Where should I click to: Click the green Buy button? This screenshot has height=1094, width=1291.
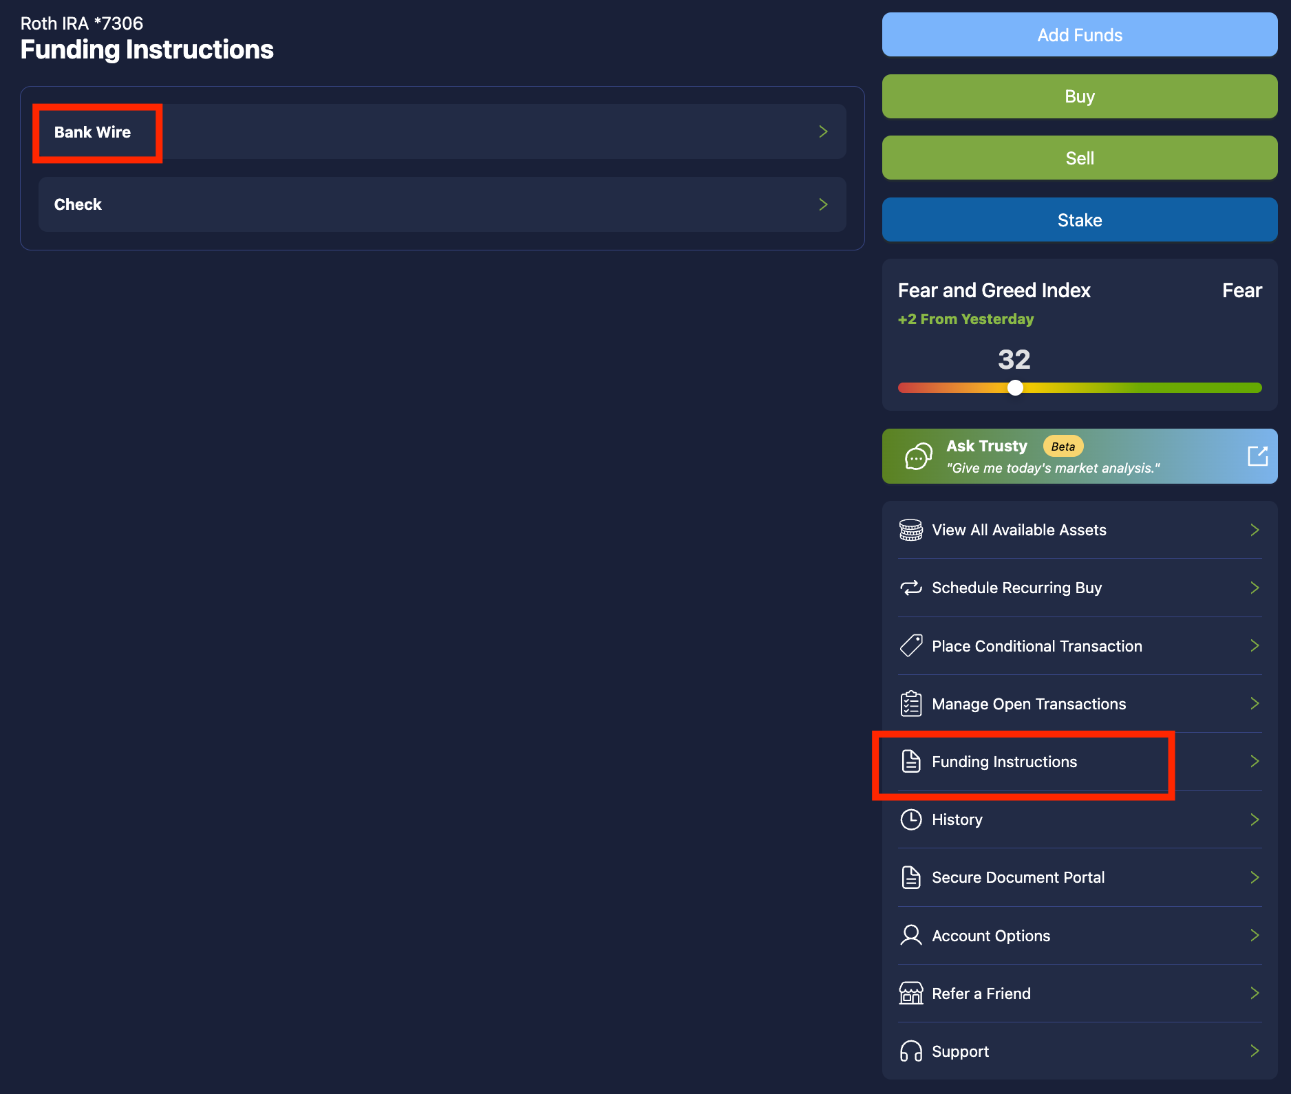point(1079,96)
